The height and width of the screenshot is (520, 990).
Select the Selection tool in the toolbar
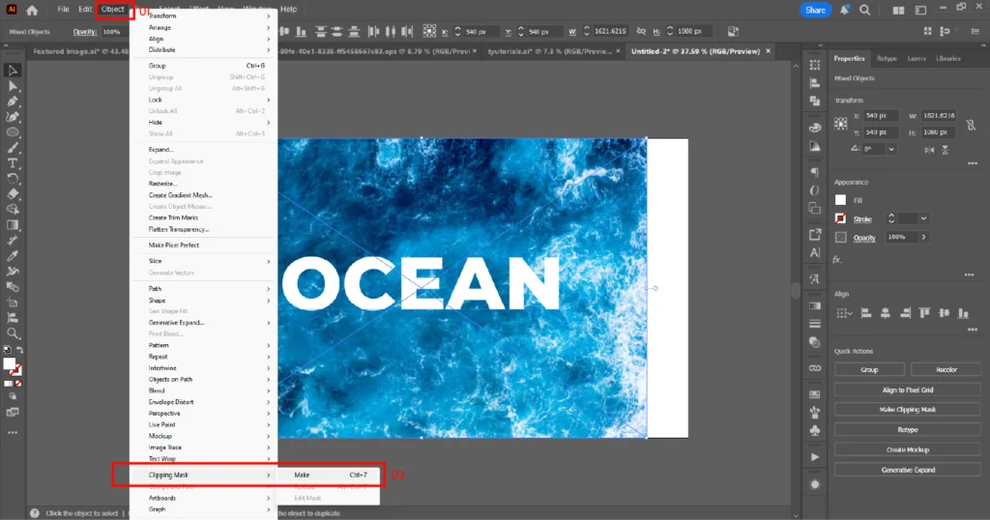(13, 71)
